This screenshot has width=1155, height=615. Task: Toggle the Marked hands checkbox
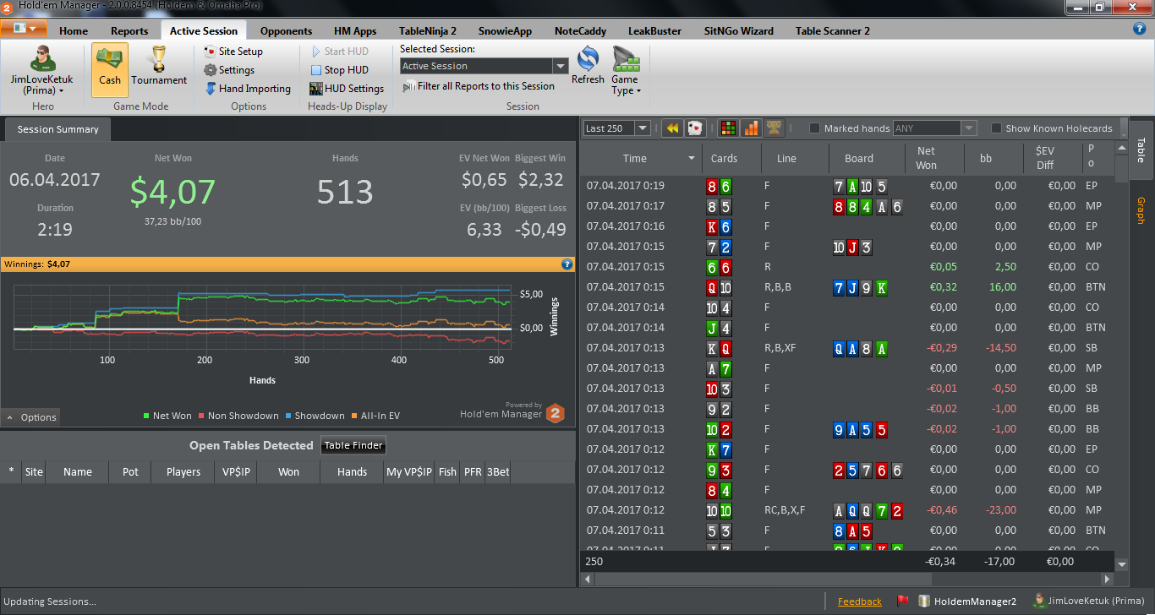[x=815, y=128]
